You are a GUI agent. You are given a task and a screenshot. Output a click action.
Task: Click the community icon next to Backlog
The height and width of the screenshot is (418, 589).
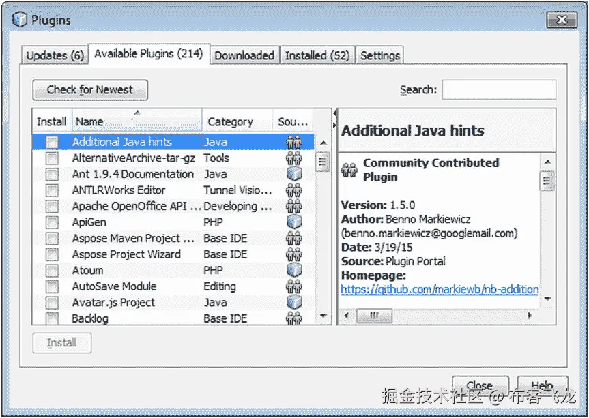[293, 318]
